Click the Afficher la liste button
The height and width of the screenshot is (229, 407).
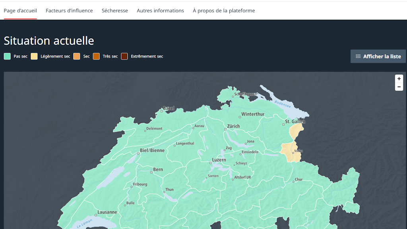[x=378, y=56]
